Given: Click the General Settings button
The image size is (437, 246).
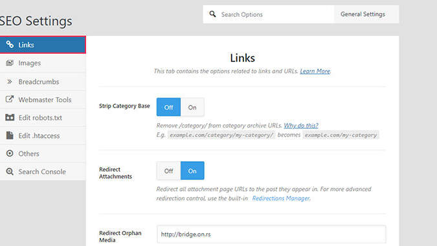Looking at the screenshot, I should [366, 14].
